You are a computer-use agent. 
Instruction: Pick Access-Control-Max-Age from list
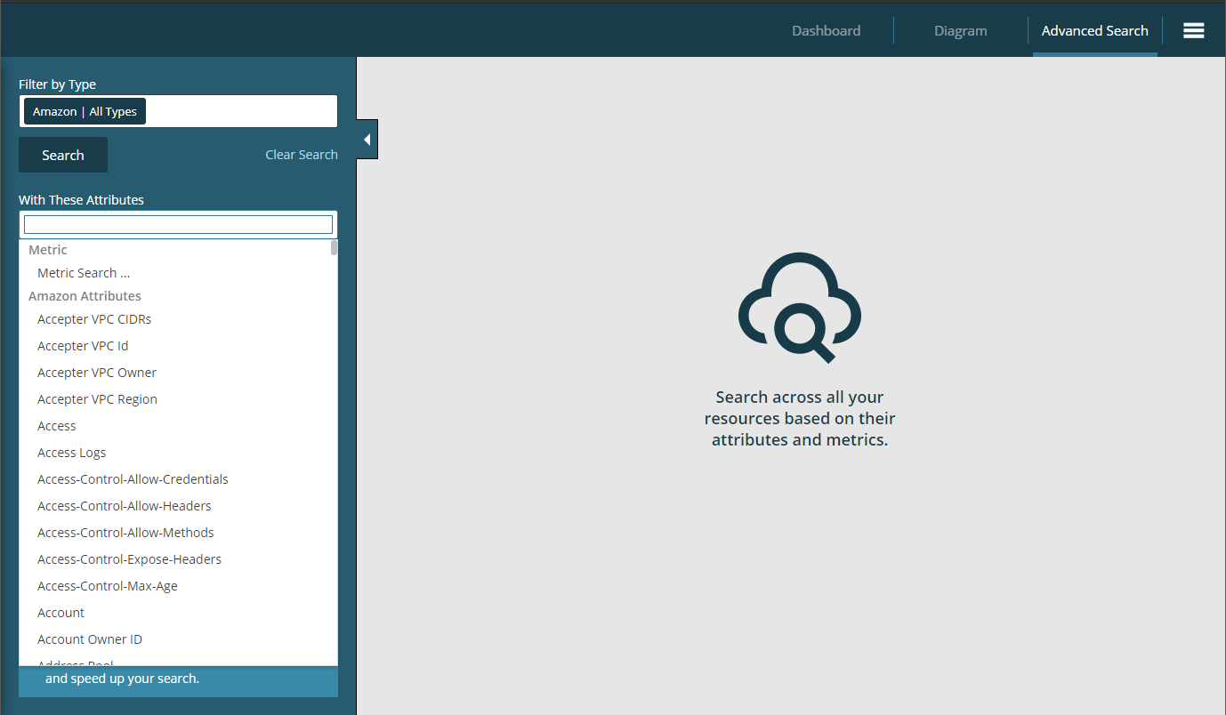(108, 586)
